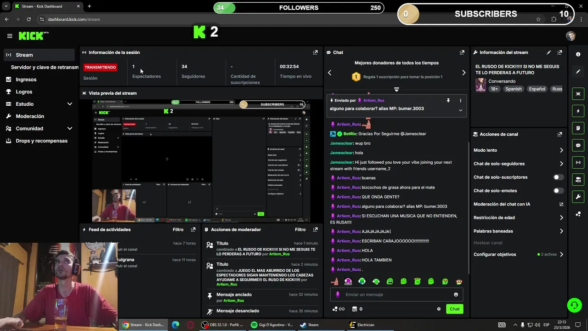
Task: Click the channel points icon below chat input
Action: [x=338, y=309]
